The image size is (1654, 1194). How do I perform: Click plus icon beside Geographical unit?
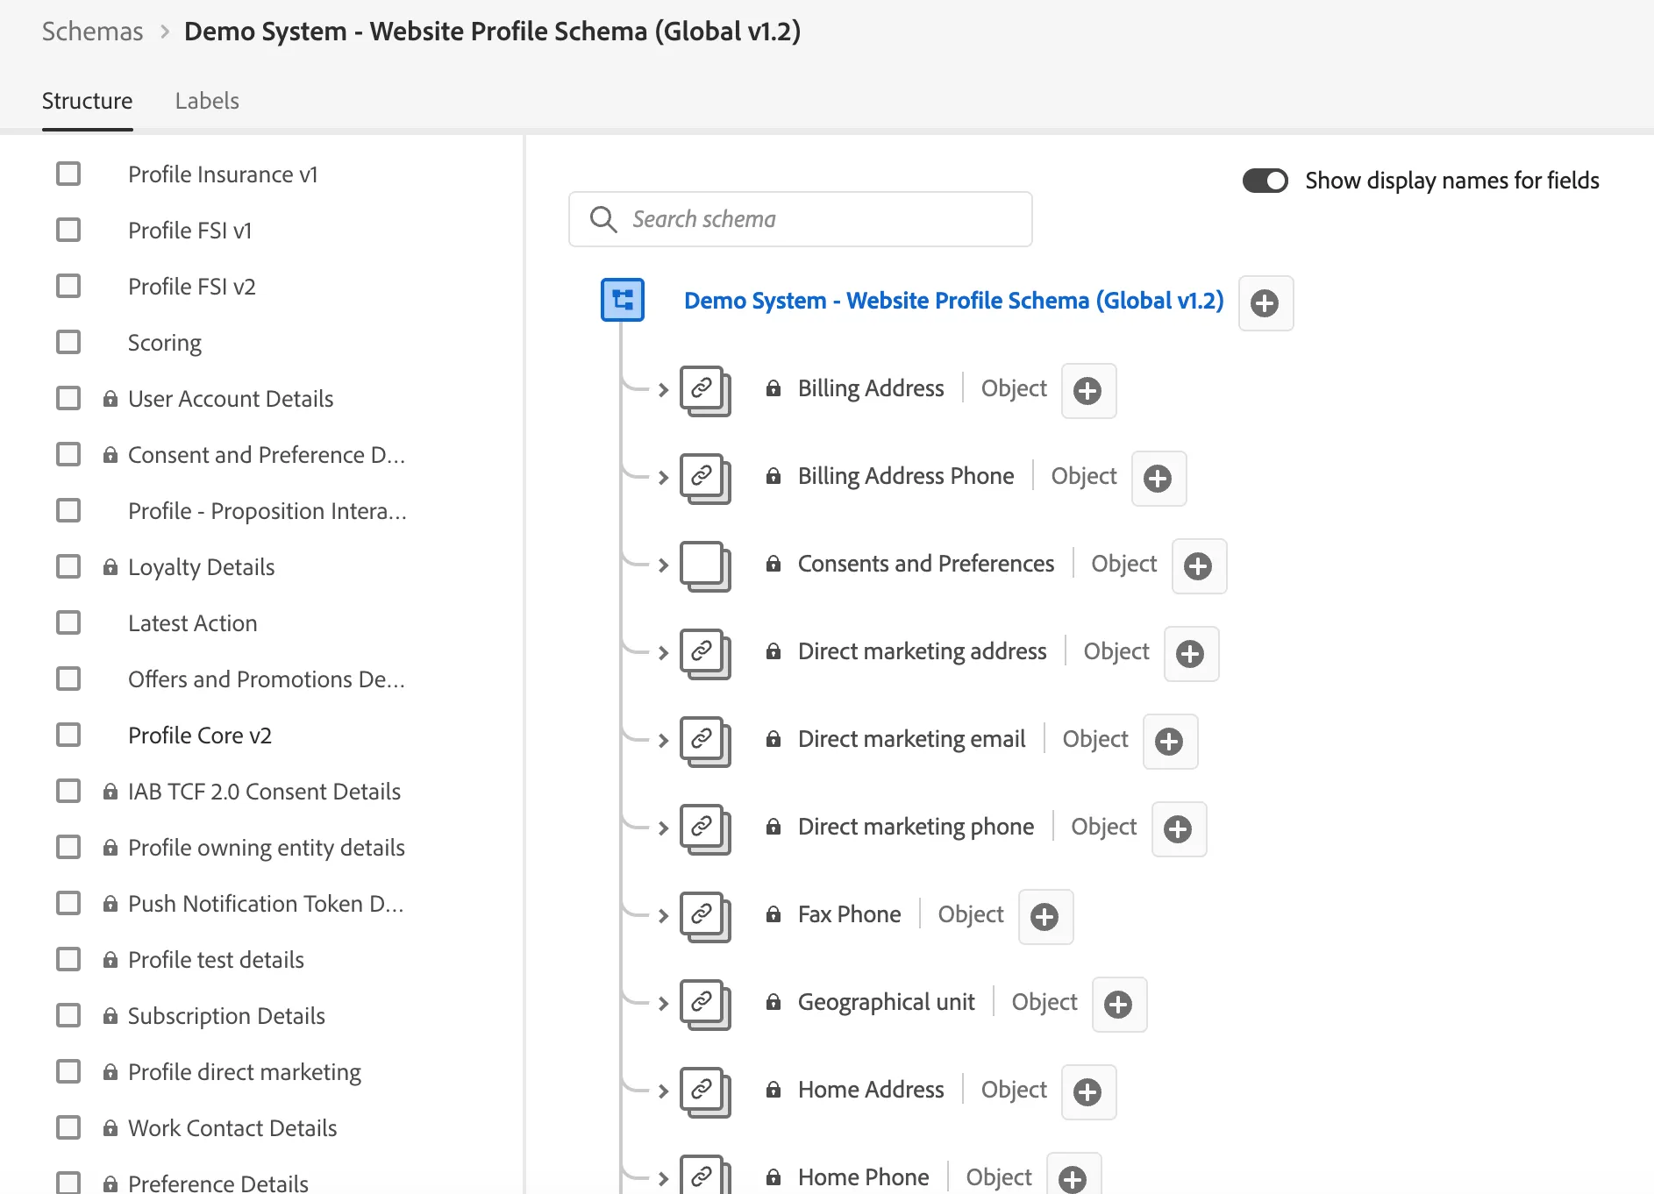tap(1118, 1005)
